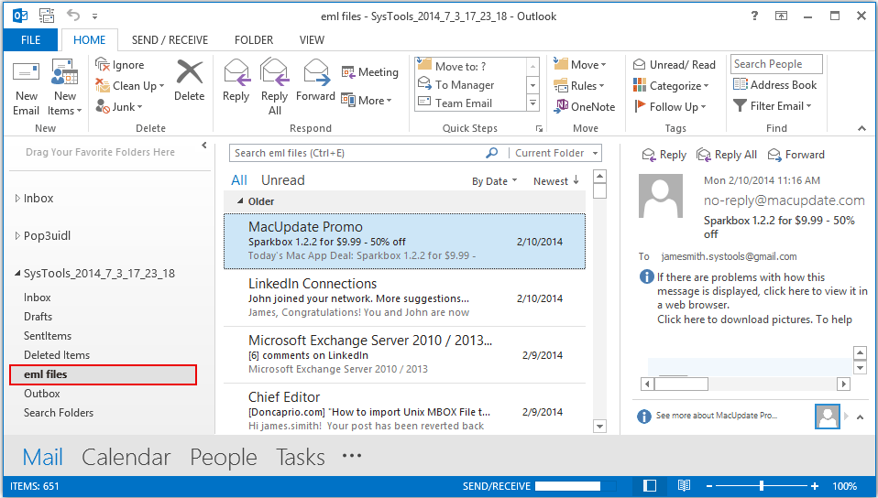
Task: Open Outlook Help question mark
Action: [754, 16]
